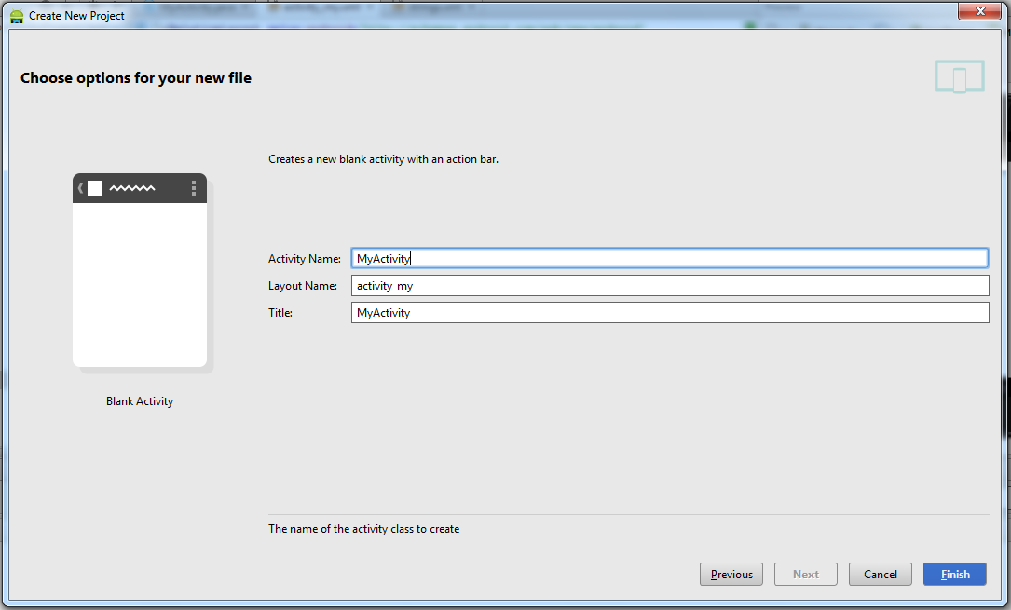Click the Android Studio icon in title bar
Screen dimensions: 1011x610
pyautogui.click(x=17, y=16)
